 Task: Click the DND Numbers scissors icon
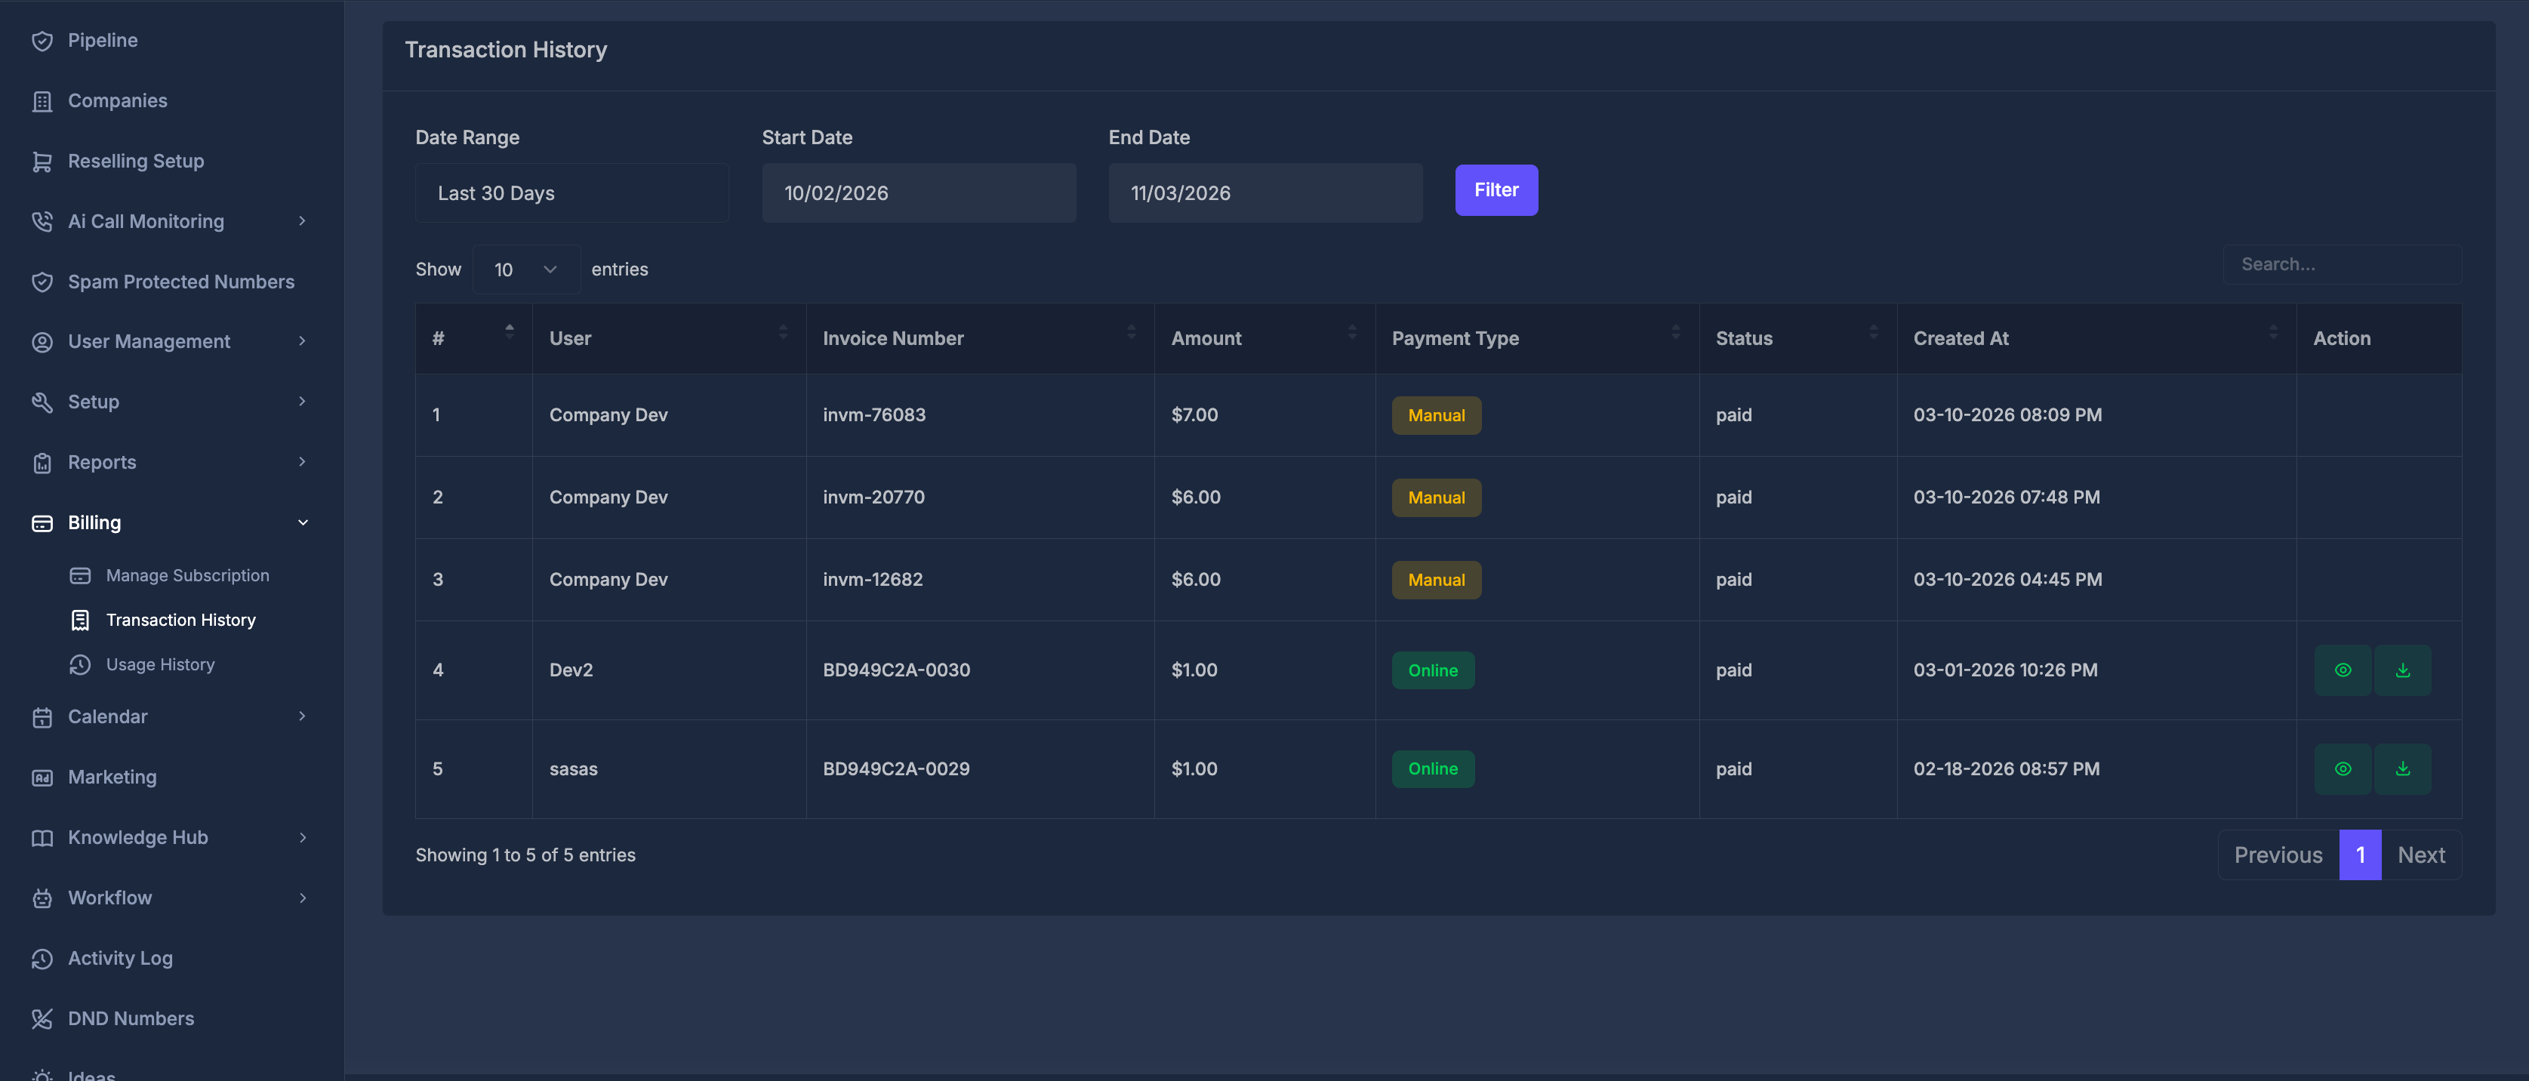pyautogui.click(x=42, y=1018)
